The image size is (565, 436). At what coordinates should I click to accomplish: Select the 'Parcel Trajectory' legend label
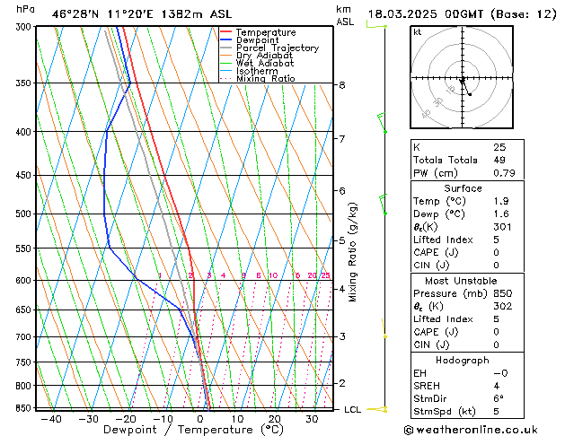[278, 48]
